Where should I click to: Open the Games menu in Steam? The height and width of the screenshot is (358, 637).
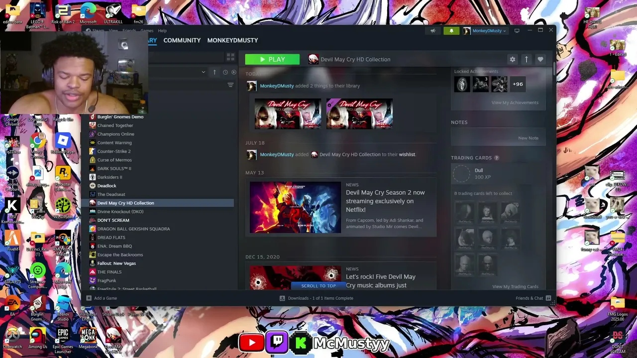click(147, 31)
